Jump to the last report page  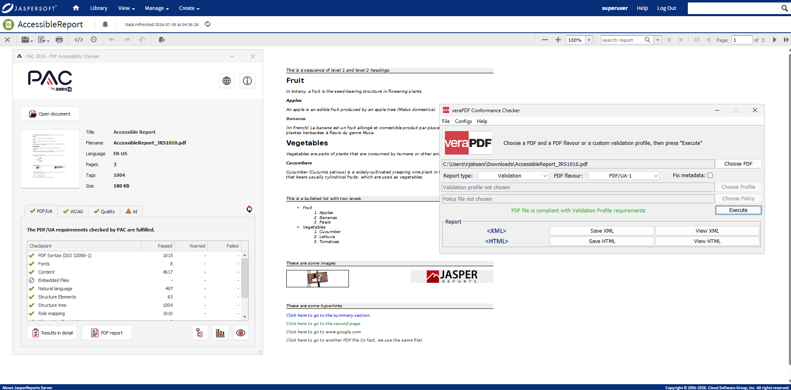786,40
